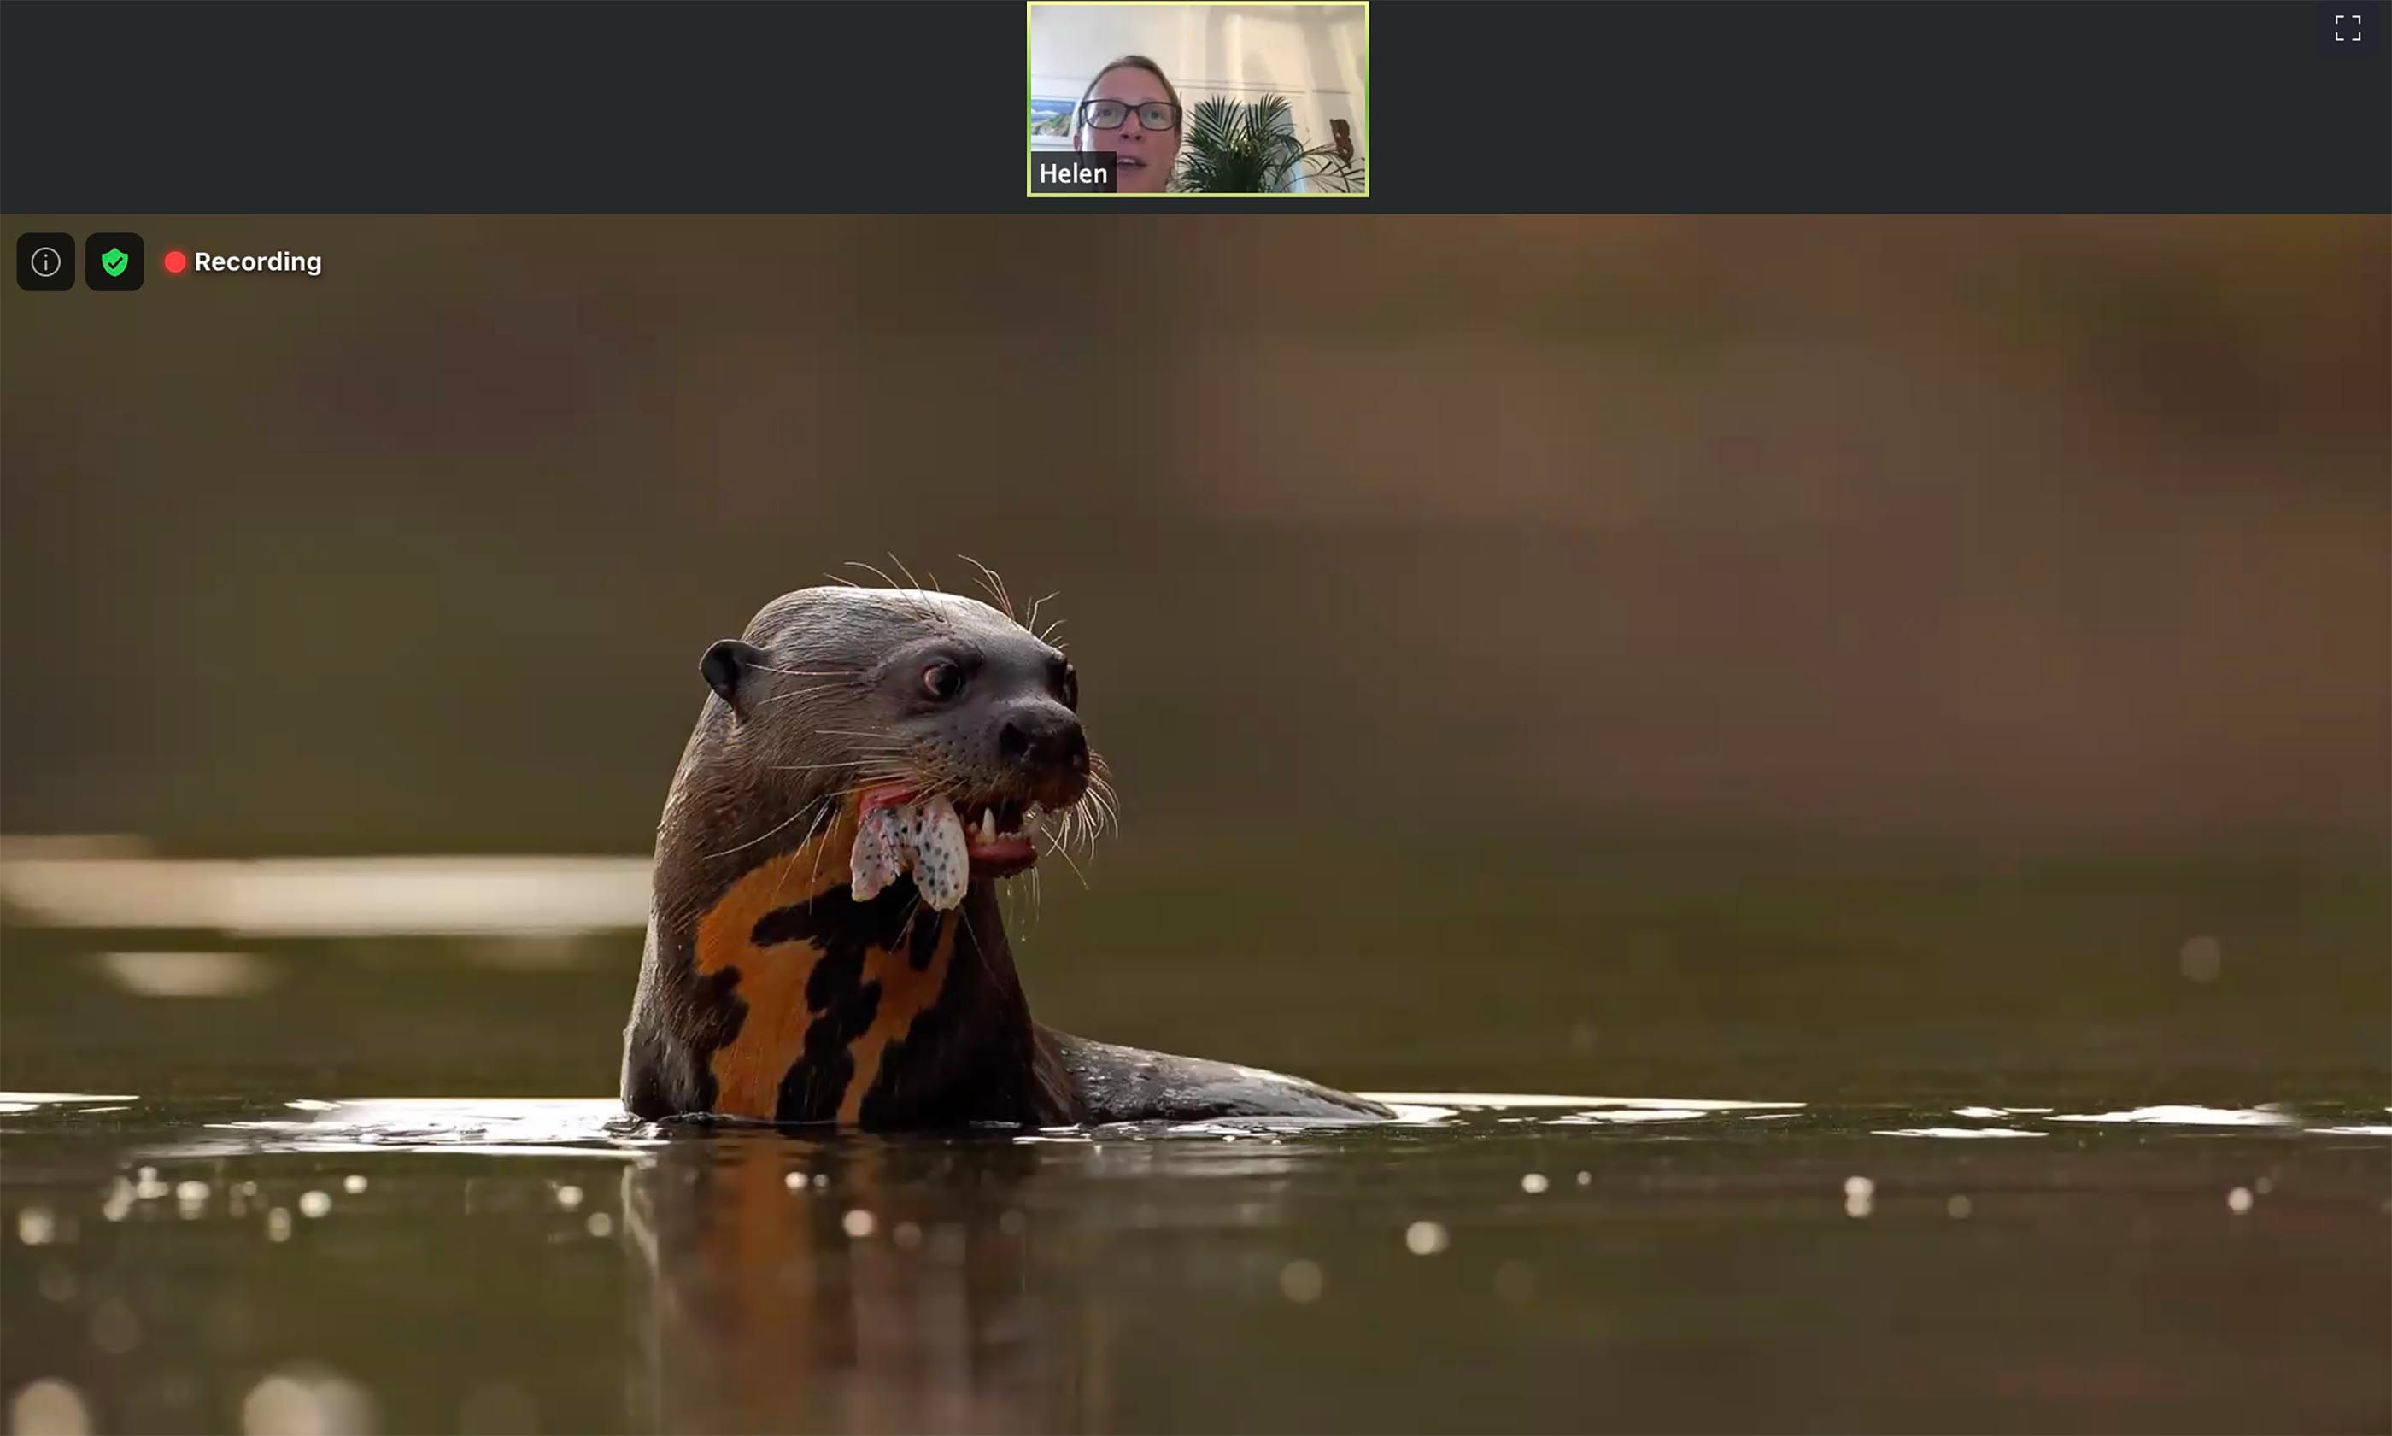2392x1436 pixels.
Task: Click the red recording dot
Action: [175, 262]
